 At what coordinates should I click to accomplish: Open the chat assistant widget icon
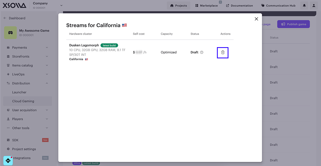[x=8, y=160]
